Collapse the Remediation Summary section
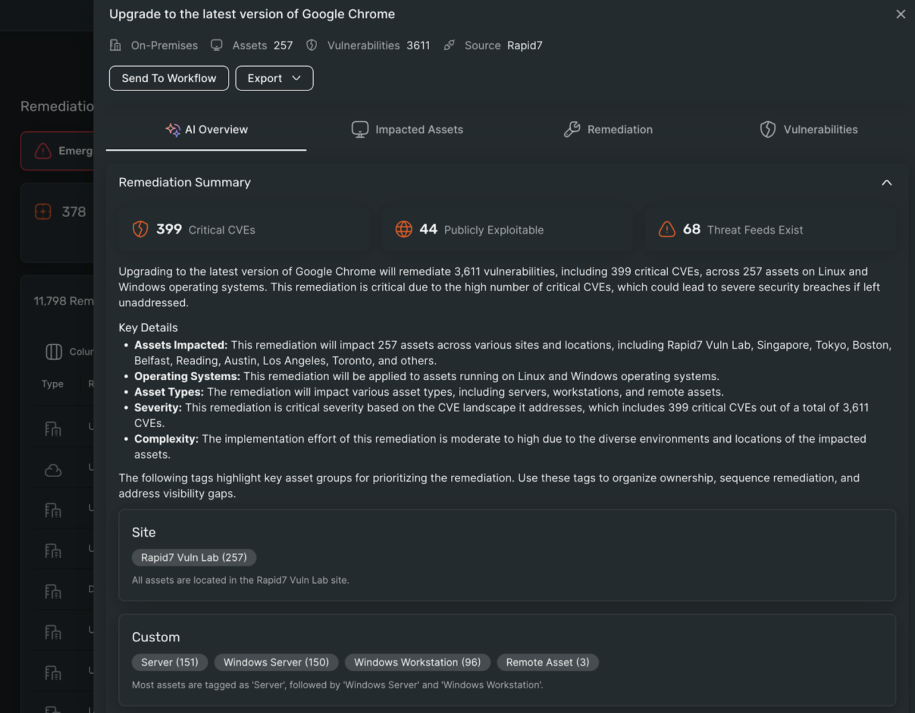Image resolution: width=915 pixels, height=713 pixels. 886,182
